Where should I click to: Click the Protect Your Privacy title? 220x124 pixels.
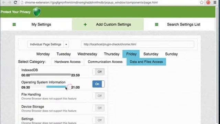click(x=15, y=12)
